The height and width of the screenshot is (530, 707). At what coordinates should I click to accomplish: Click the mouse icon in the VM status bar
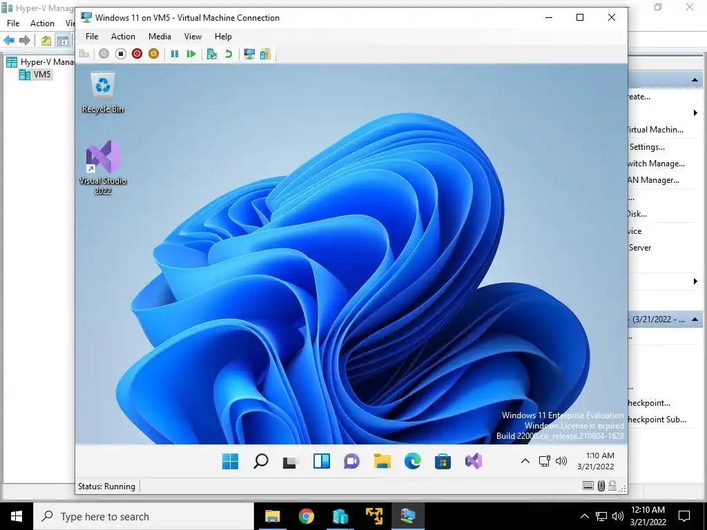tap(601, 486)
